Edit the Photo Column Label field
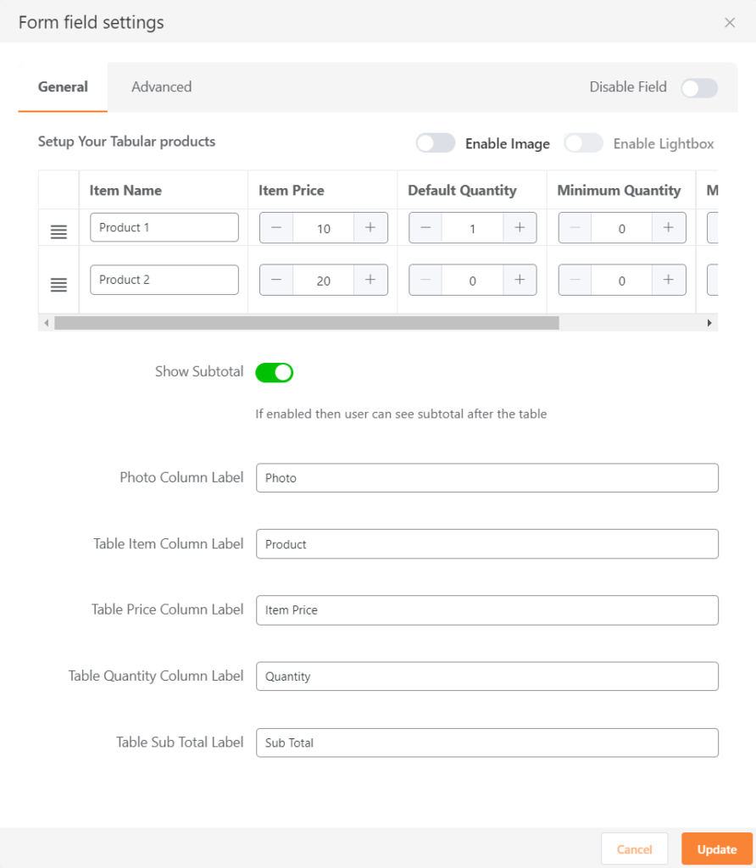 [x=487, y=477]
